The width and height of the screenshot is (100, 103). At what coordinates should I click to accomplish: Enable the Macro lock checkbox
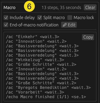[x=70, y=18]
